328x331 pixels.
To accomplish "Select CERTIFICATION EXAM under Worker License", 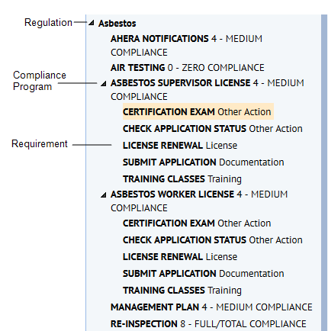I will pos(197,223).
